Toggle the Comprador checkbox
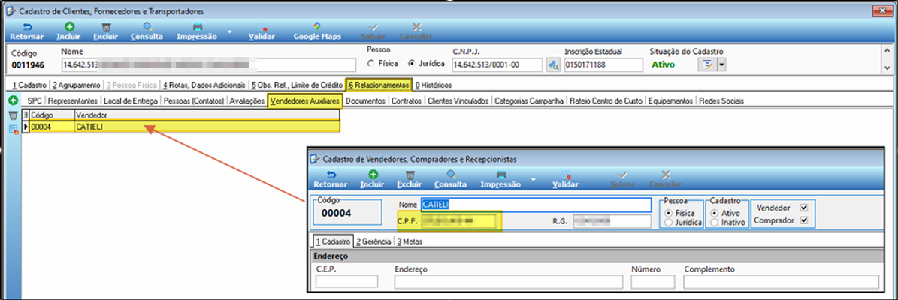The image size is (898, 300). pyautogui.click(x=803, y=220)
